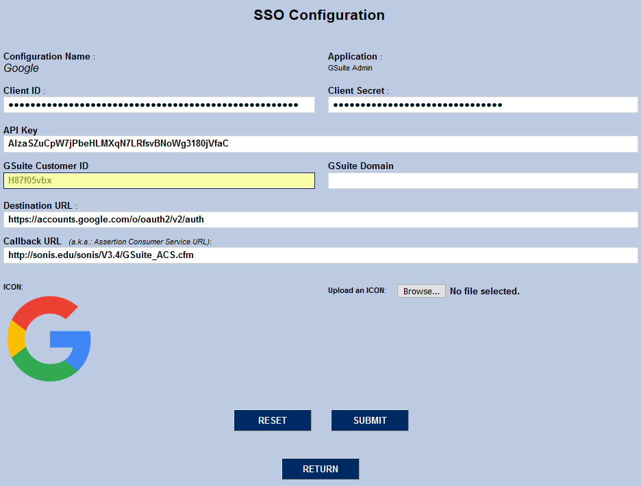Screen dimensions: 641x486
Task: Edit the Destination URL field
Action: coord(320,220)
